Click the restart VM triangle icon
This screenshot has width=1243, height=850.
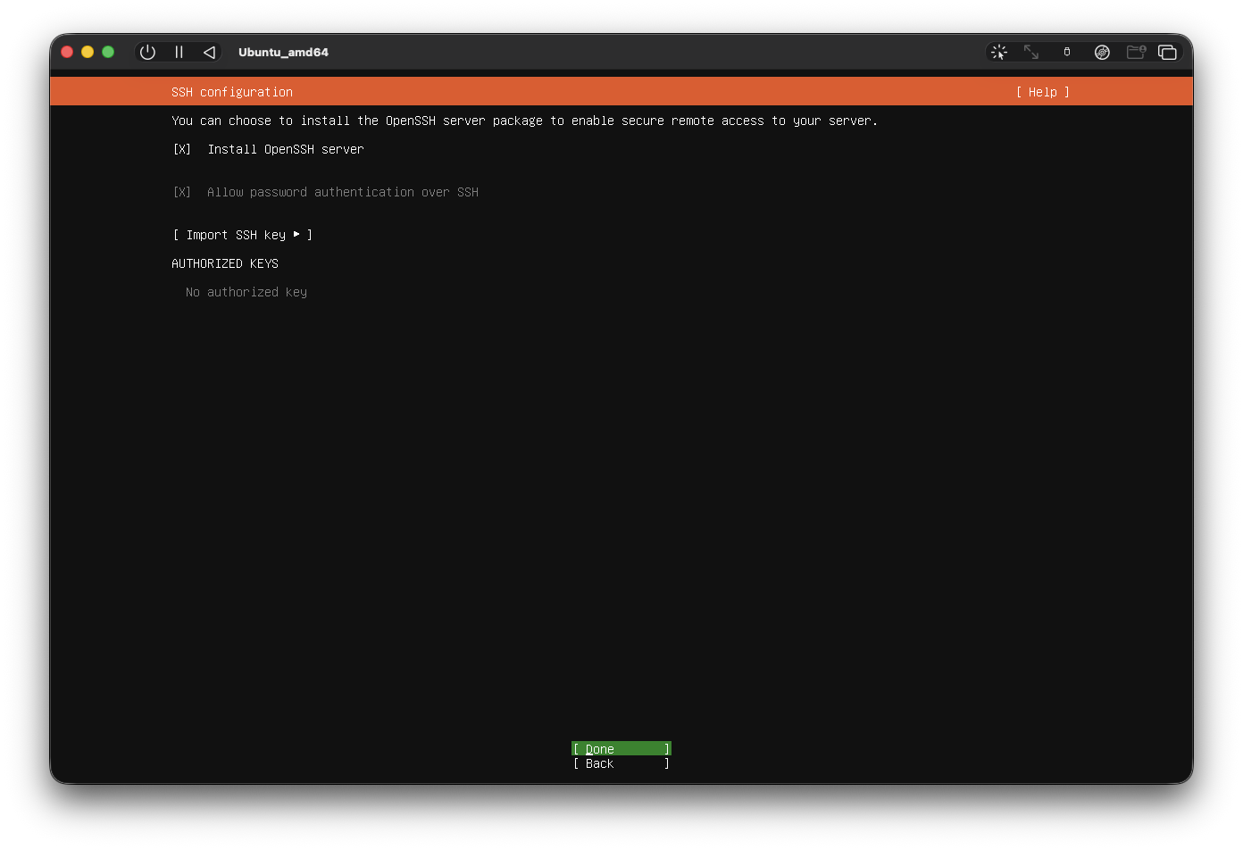pyautogui.click(x=209, y=53)
